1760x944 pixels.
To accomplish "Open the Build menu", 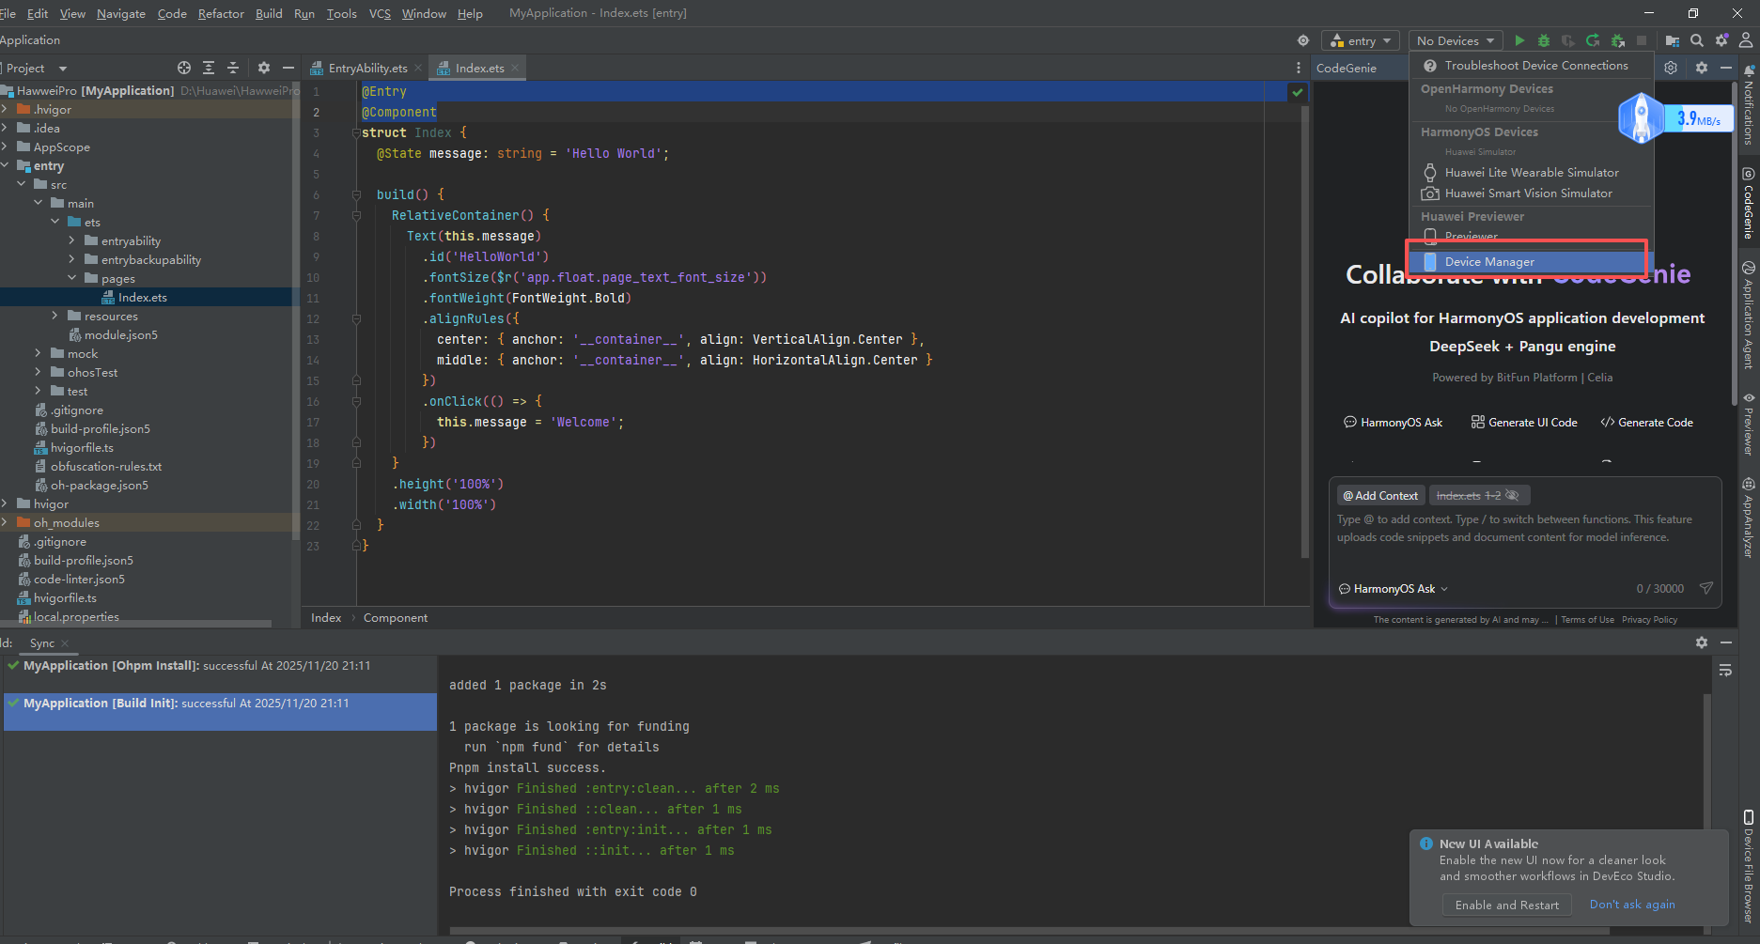I will pos(269,13).
